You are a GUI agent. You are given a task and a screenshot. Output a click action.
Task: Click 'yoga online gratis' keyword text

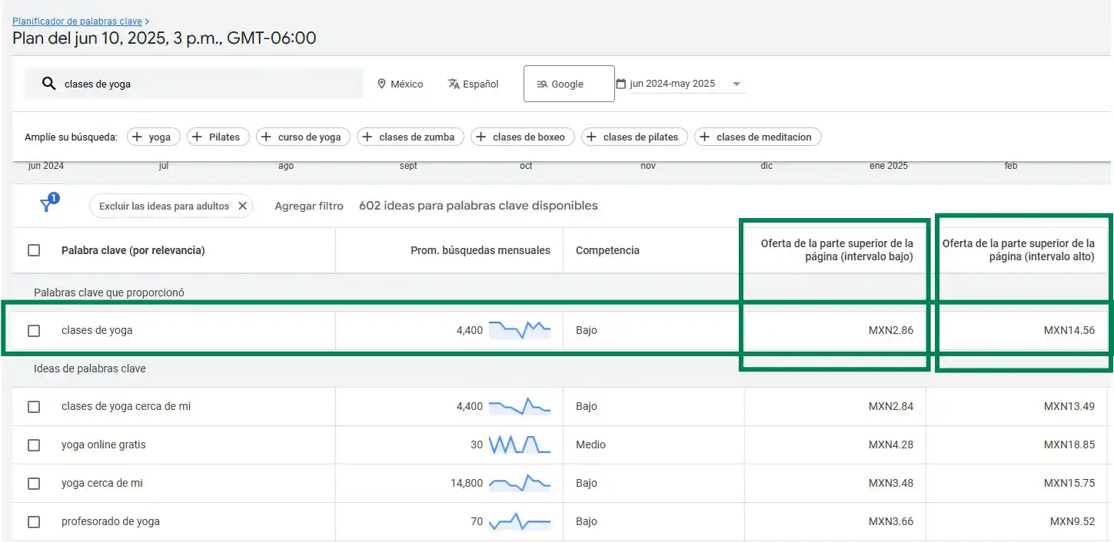point(104,445)
